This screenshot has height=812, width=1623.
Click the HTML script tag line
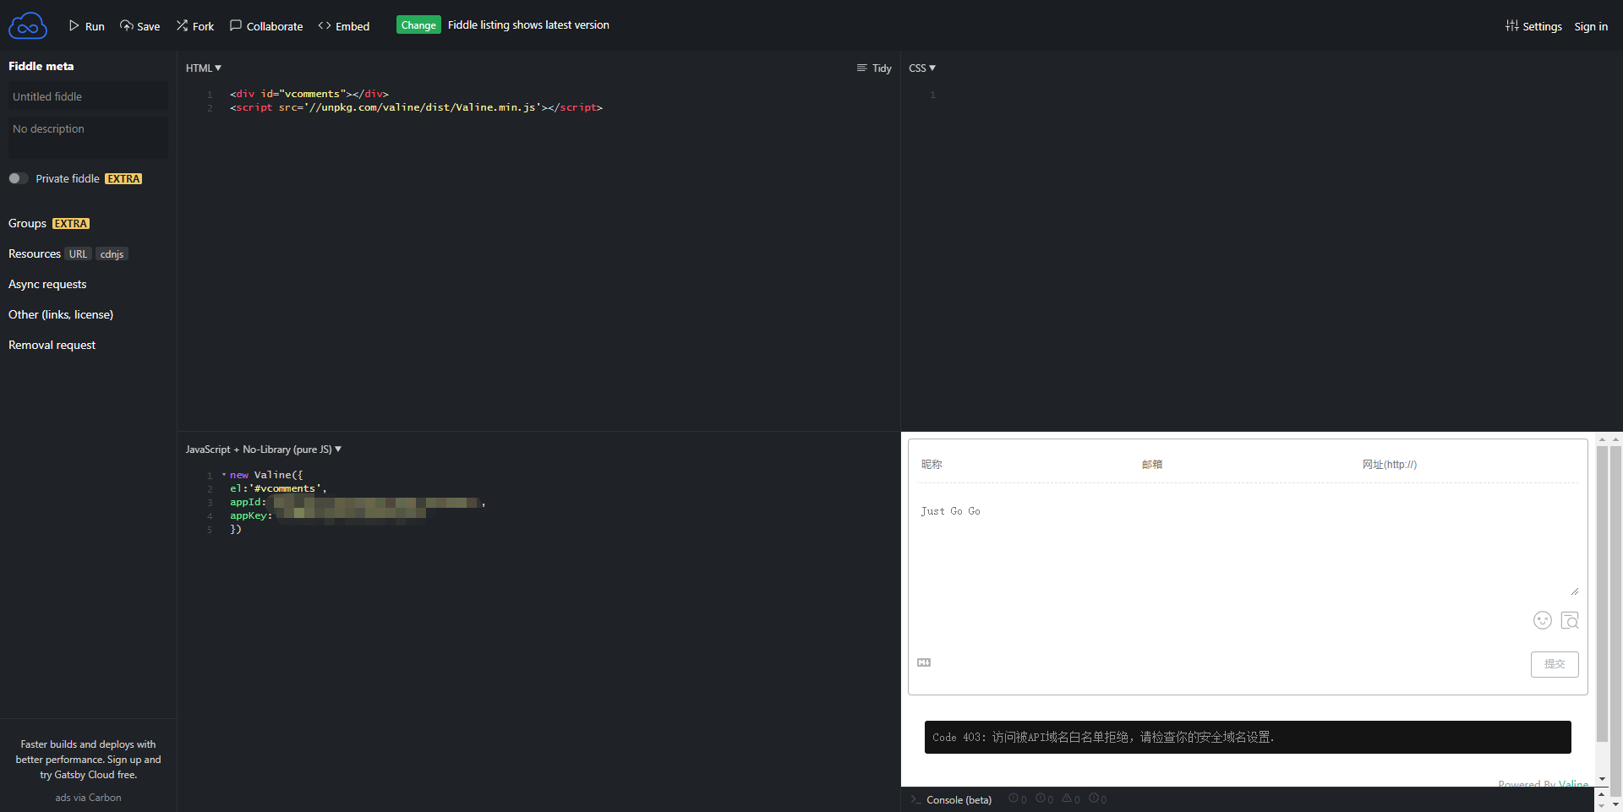click(x=416, y=107)
